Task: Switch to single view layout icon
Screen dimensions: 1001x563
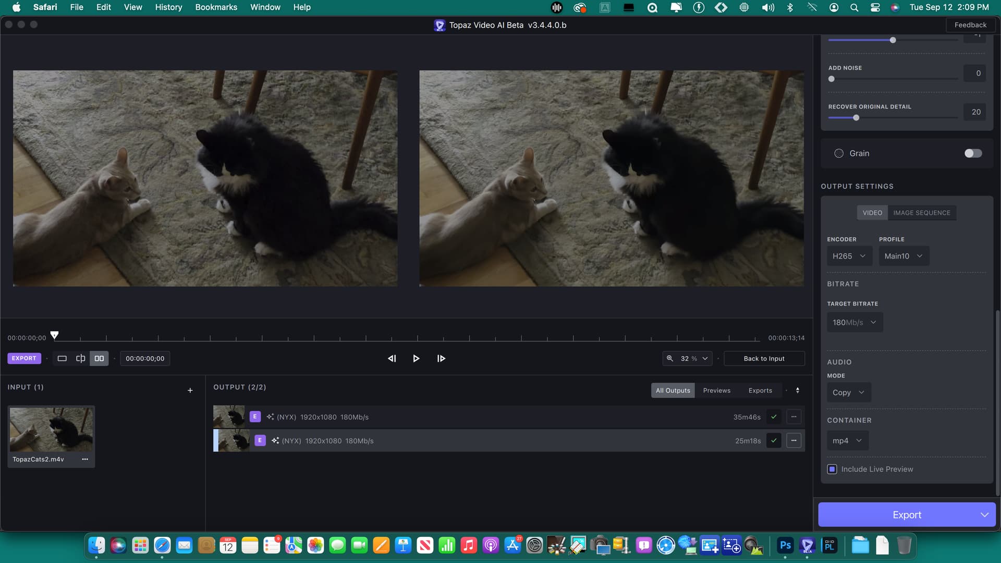Action: 62,359
